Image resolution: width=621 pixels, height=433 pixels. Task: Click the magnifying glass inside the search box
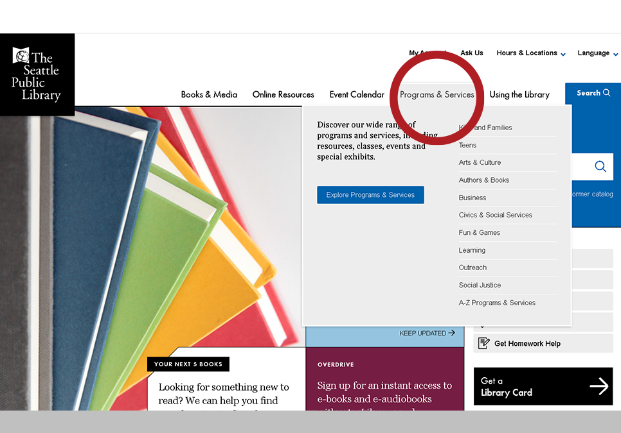(x=600, y=166)
